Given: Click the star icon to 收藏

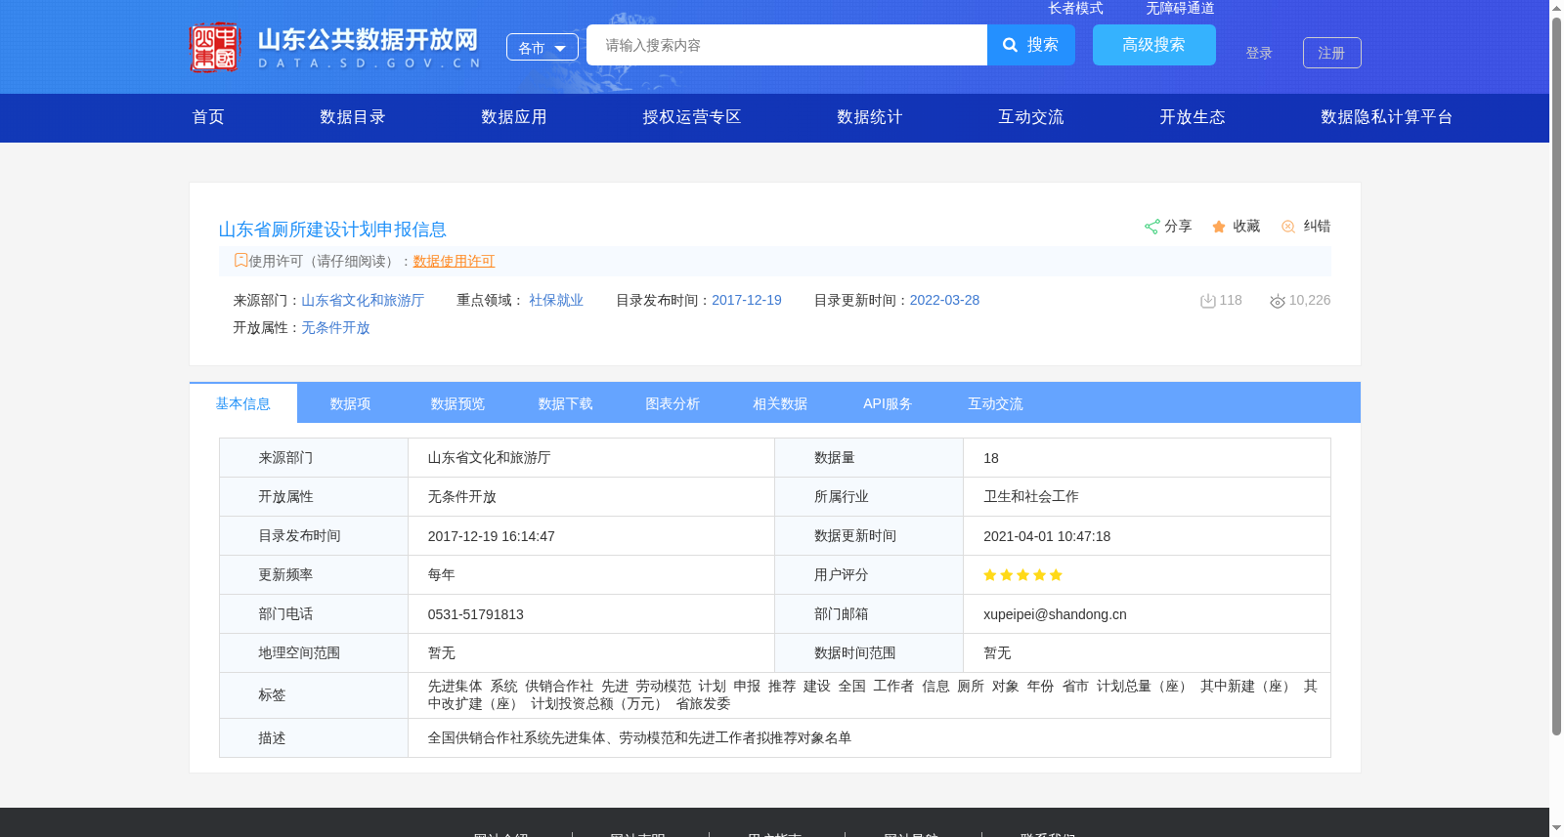Looking at the screenshot, I should coord(1219,227).
